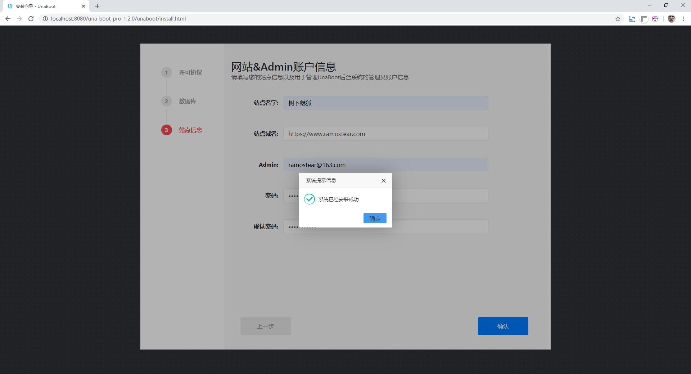Image resolution: width=691 pixels, height=374 pixels.
Task: Open a new tab with the plus icon
Action: point(97,6)
